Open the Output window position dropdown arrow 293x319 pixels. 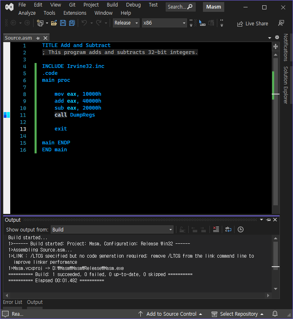[261, 220]
